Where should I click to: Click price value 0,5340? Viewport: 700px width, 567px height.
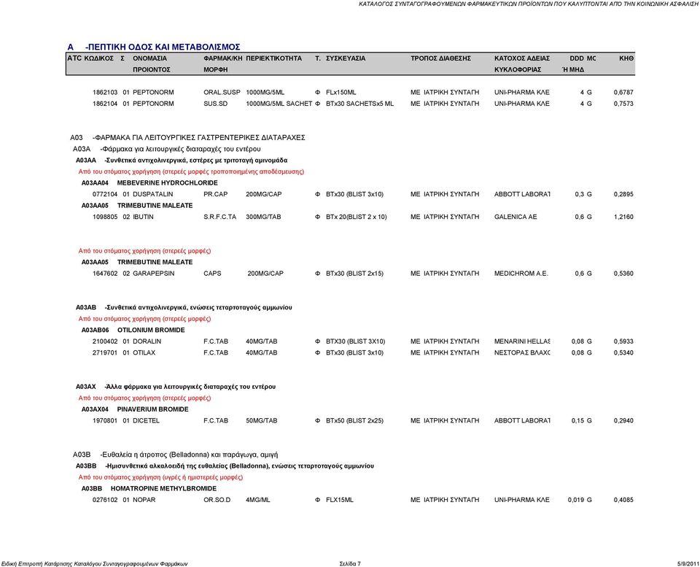tap(623, 352)
